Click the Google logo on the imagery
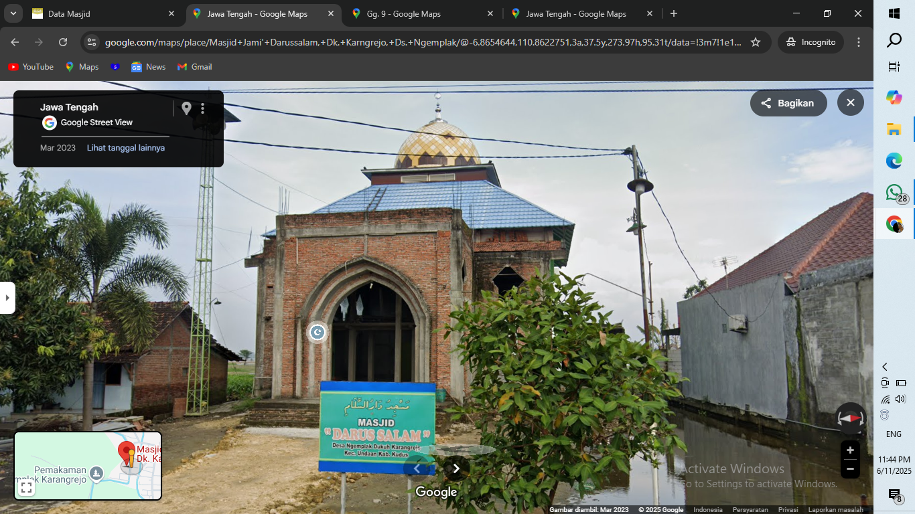 436,493
